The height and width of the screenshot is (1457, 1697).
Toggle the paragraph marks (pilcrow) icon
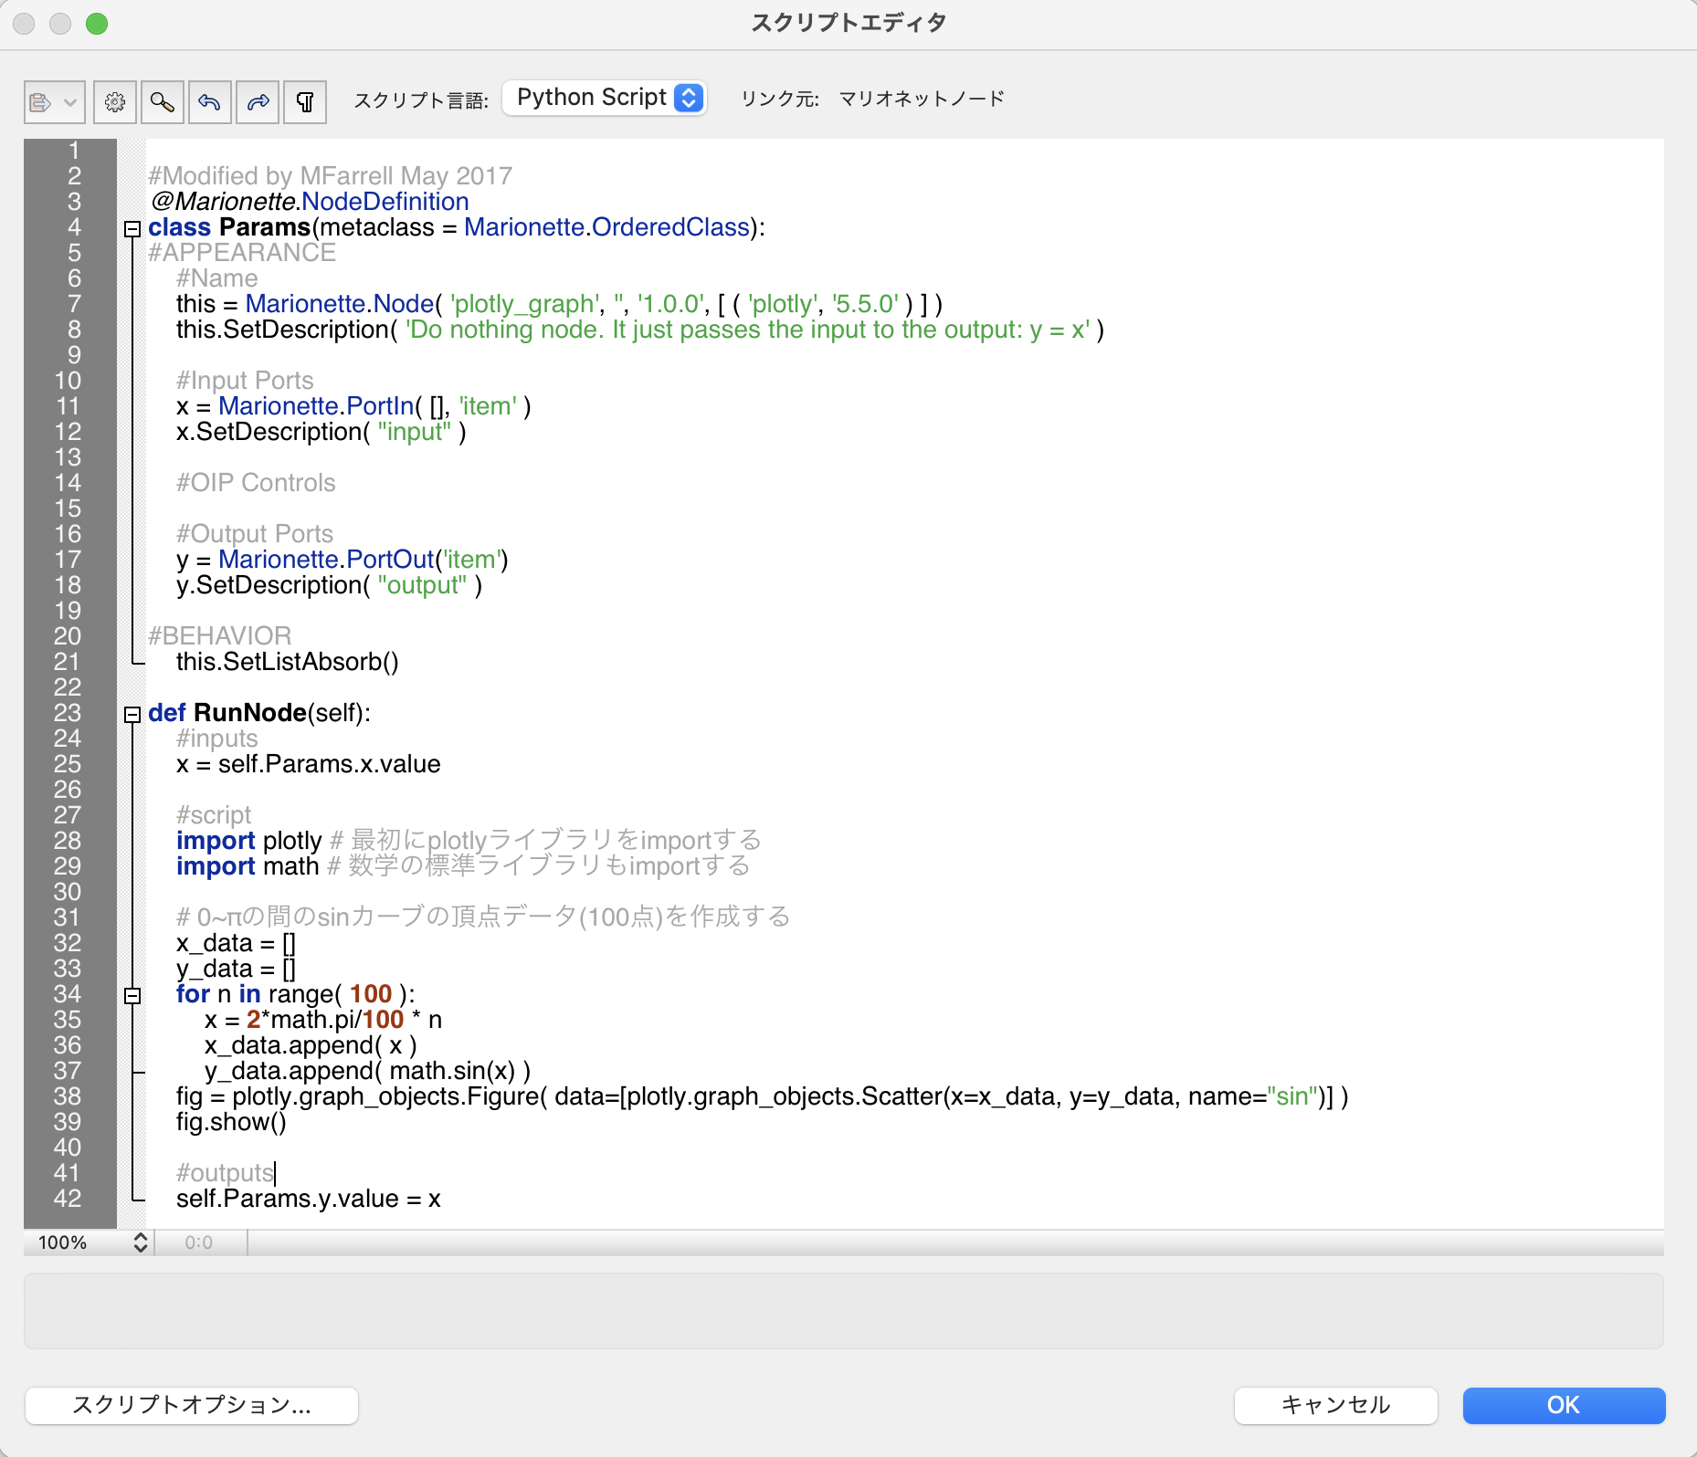[x=305, y=102]
